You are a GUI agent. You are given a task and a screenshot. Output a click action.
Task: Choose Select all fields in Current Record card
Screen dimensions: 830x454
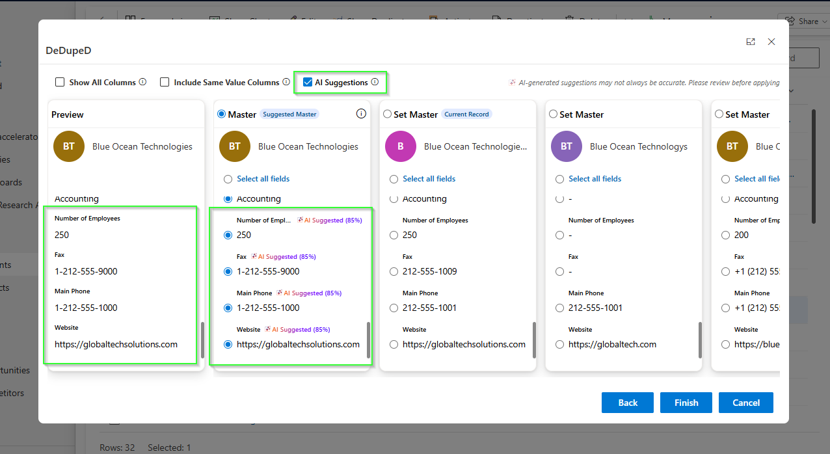394,179
